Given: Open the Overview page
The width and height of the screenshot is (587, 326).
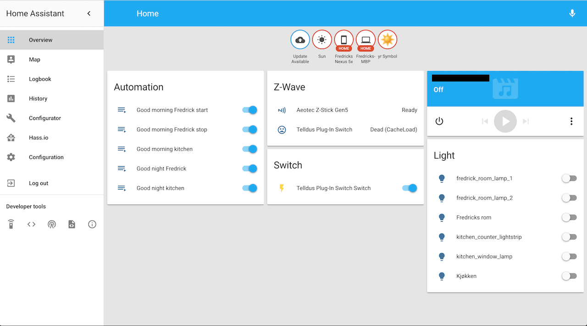Looking at the screenshot, I should click(52, 40).
